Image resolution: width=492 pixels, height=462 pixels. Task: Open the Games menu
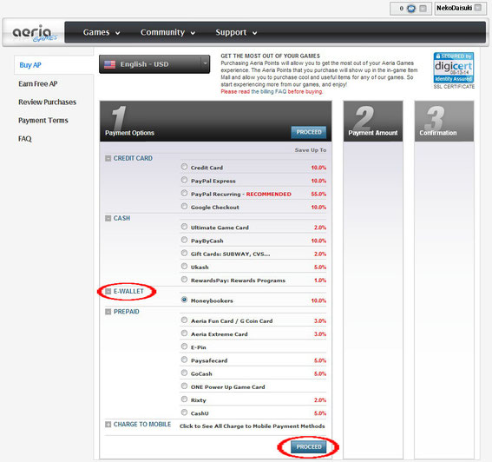click(102, 32)
